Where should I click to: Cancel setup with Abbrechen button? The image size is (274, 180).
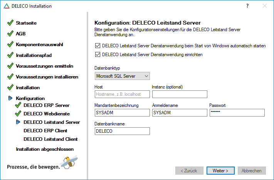click(x=252, y=171)
